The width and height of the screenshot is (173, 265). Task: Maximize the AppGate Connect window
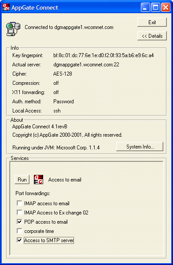click(x=155, y=7)
